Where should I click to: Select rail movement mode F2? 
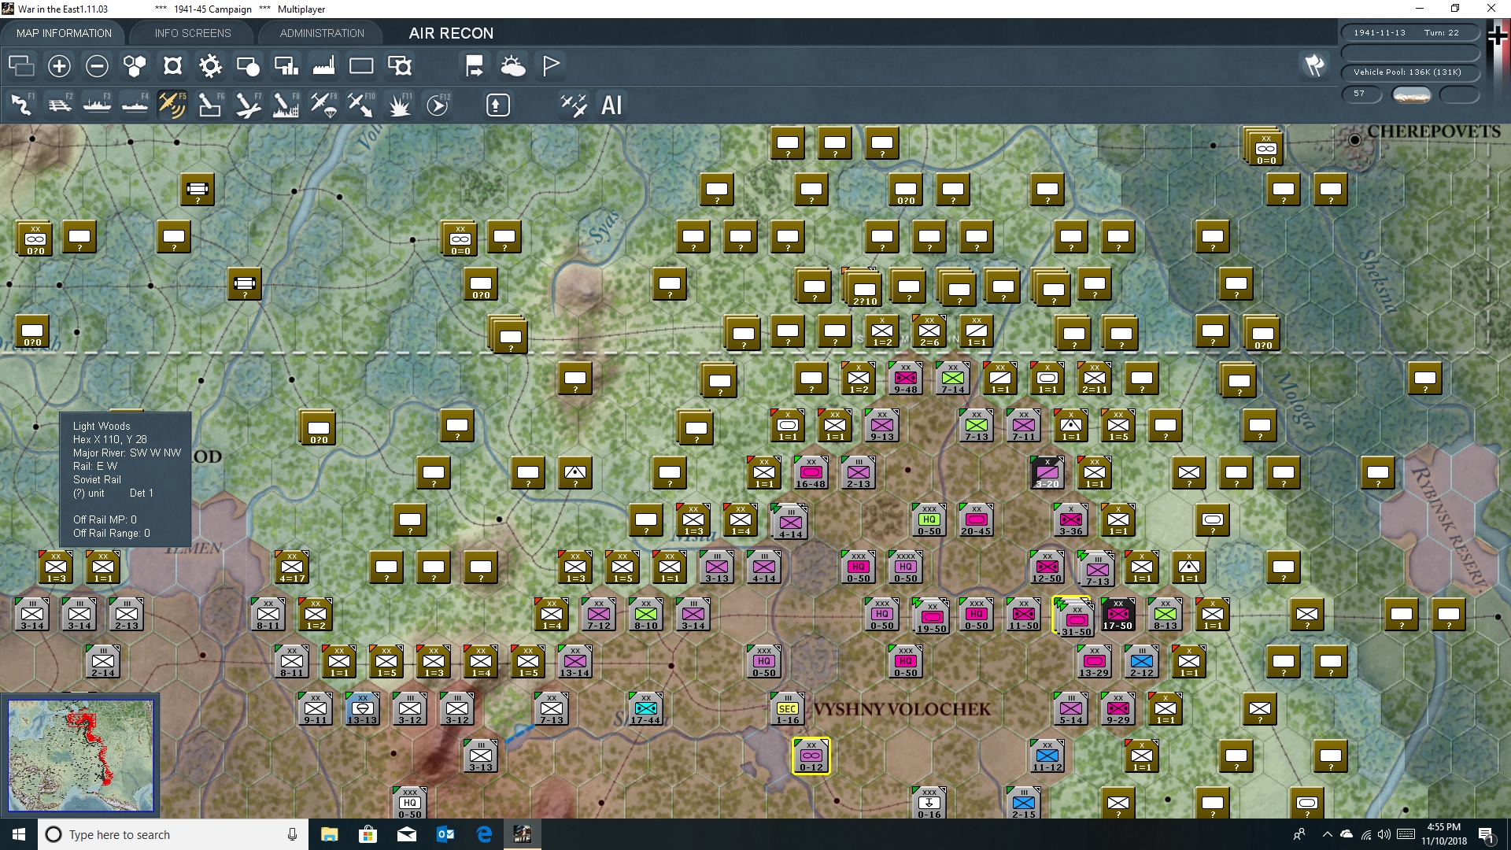click(60, 105)
